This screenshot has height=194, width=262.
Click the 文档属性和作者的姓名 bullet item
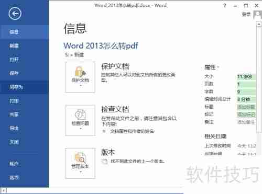click(x=132, y=131)
